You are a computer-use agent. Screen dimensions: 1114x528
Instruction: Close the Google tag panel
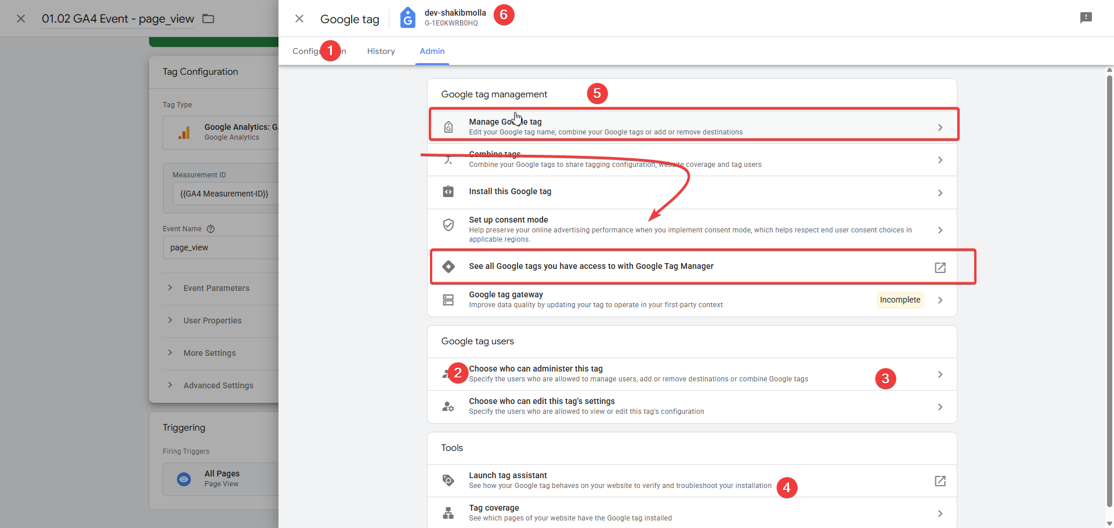click(299, 19)
